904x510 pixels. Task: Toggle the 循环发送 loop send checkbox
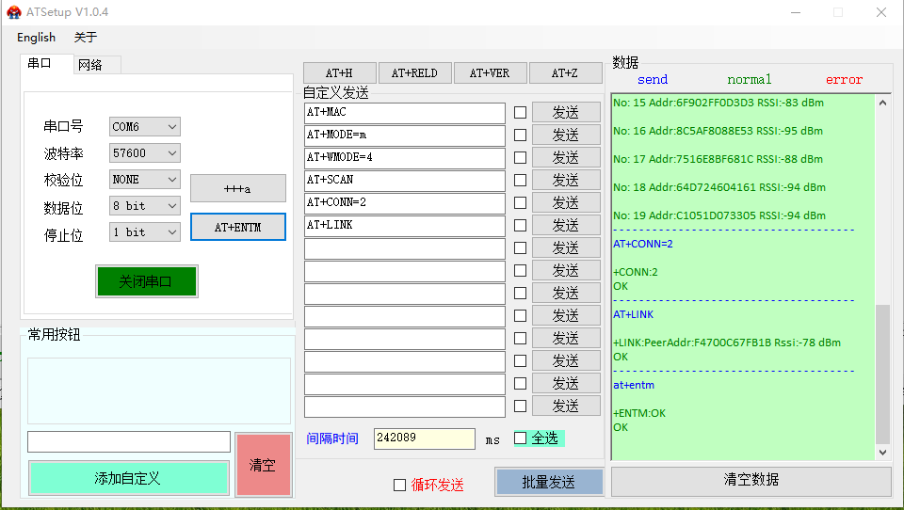point(399,485)
